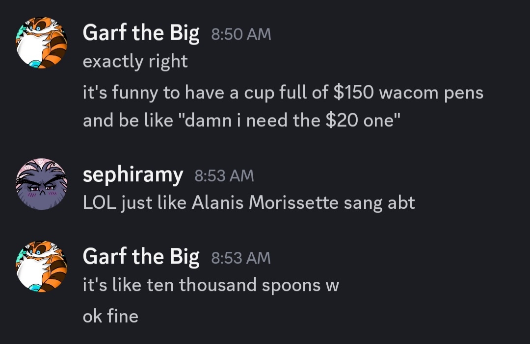Screen dimensions: 530x344
Task: Select the "ok fine" message
Action: [110, 316]
